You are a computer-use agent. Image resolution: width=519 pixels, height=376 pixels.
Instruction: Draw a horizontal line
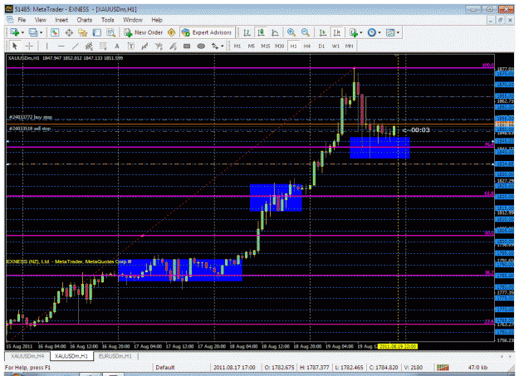tap(61, 46)
